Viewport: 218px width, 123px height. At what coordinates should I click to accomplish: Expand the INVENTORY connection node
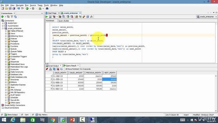(3, 23)
